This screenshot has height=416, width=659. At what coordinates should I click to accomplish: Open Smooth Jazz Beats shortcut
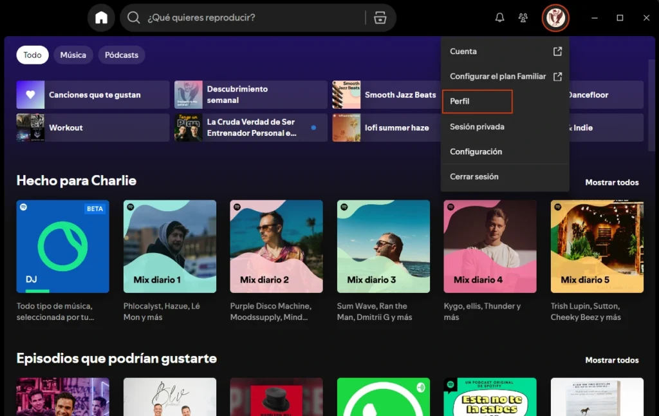pos(386,95)
